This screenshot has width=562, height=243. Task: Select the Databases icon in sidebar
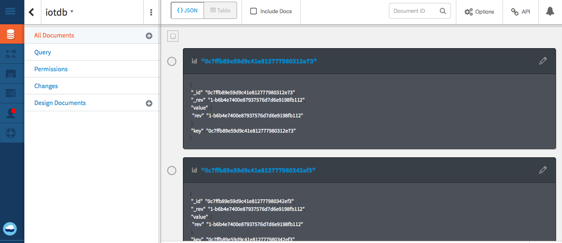(x=12, y=34)
